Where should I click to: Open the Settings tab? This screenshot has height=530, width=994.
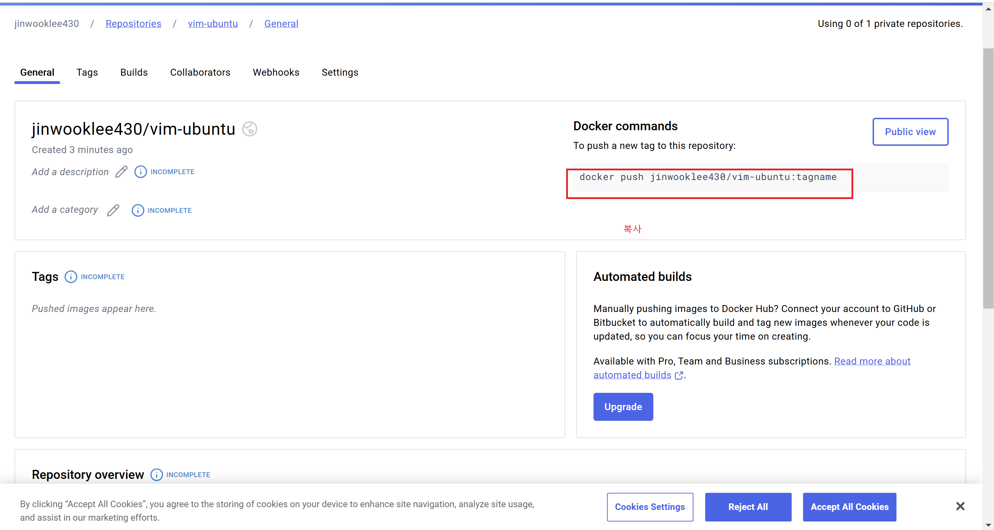[x=340, y=73]
